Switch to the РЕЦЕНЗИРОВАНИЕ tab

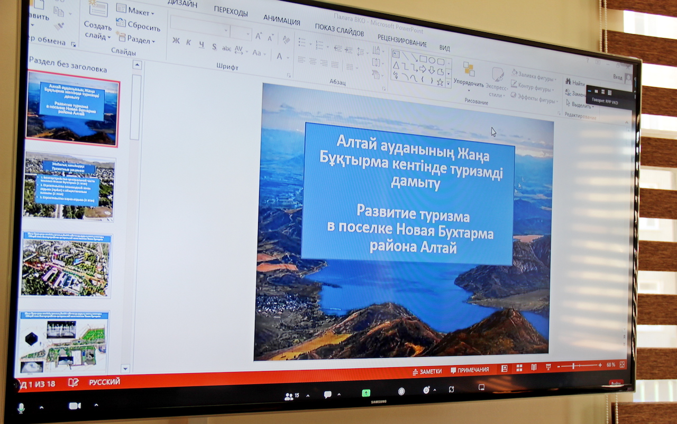(402, 40)
